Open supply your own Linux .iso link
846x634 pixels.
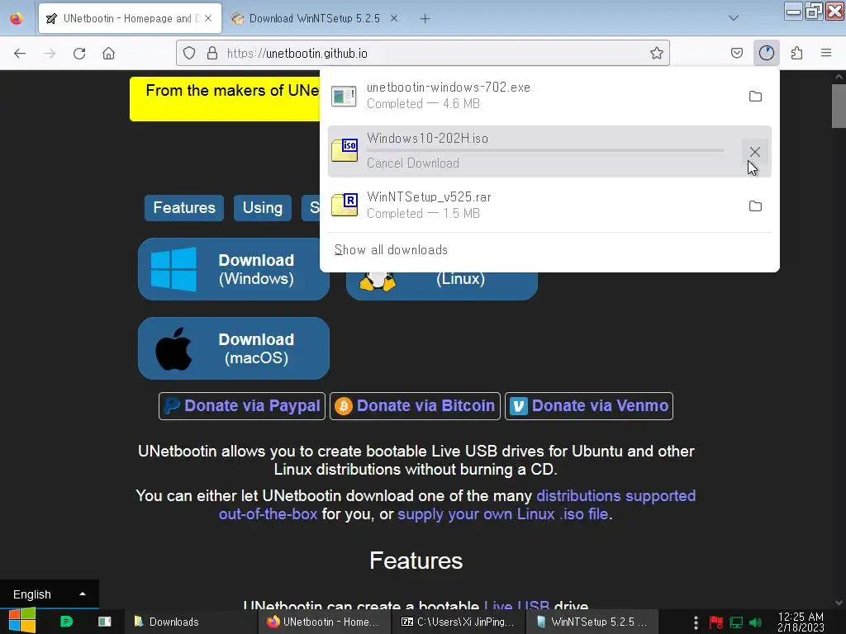point(502,513)
